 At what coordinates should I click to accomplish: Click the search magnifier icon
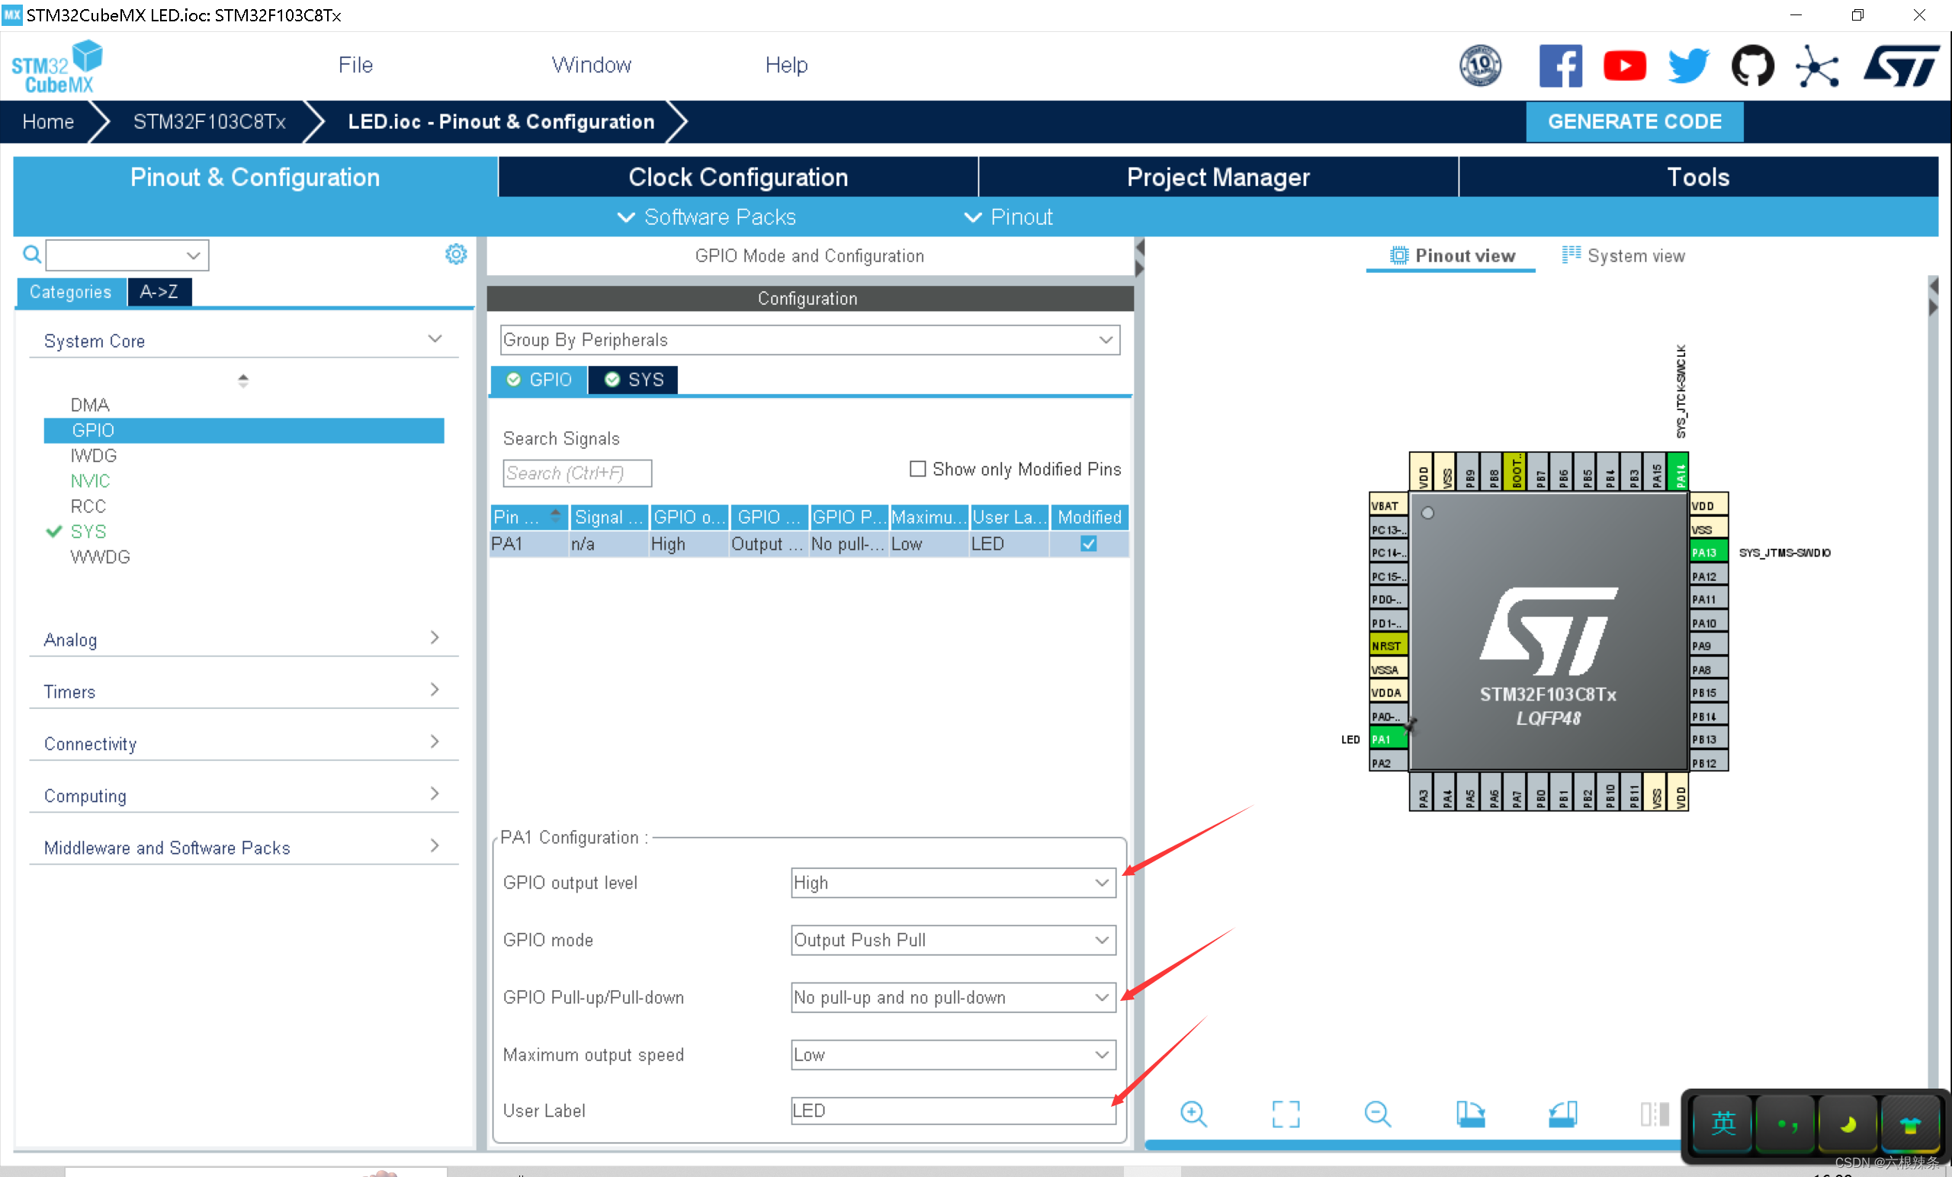[32, 255]
